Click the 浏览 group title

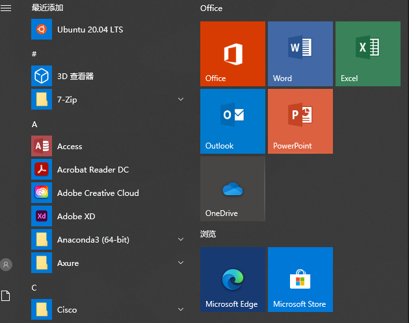tap(208, 234)
